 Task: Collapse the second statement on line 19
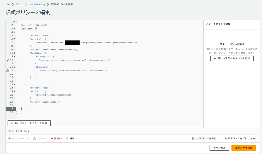pos(15,84)
